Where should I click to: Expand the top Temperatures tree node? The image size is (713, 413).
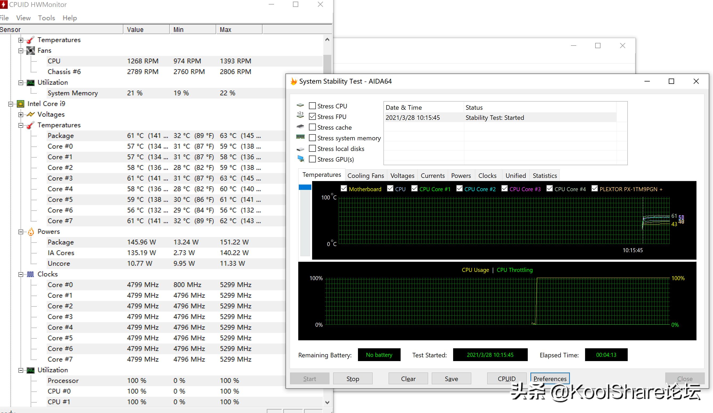tap(21, 40)
